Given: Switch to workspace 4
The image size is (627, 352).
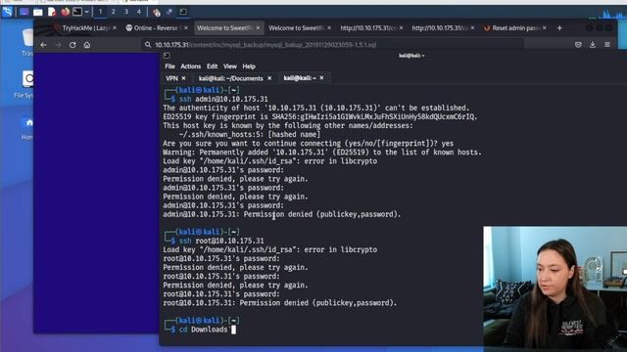Looking at the screenshot, I should pyautogui.click(x=139, y=12).
